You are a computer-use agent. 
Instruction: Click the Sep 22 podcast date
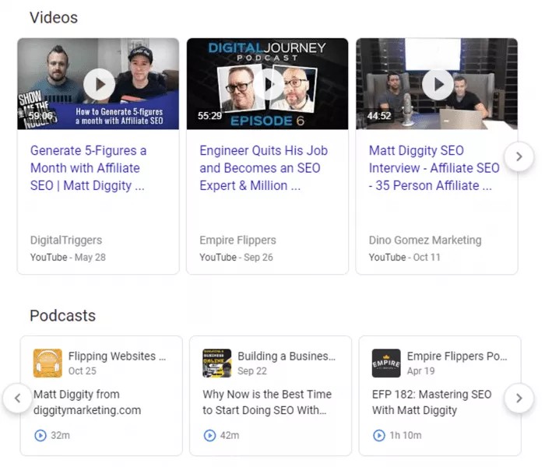tap(252, 371)
